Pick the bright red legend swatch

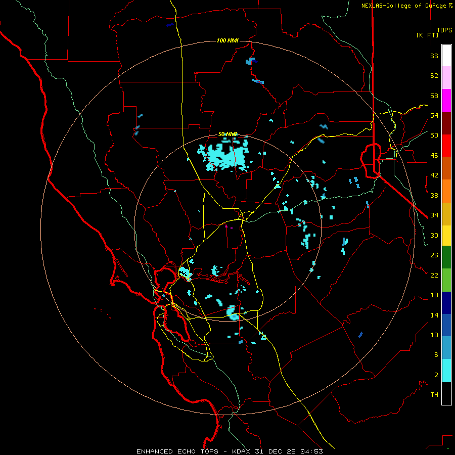click(x=446, y=146)
